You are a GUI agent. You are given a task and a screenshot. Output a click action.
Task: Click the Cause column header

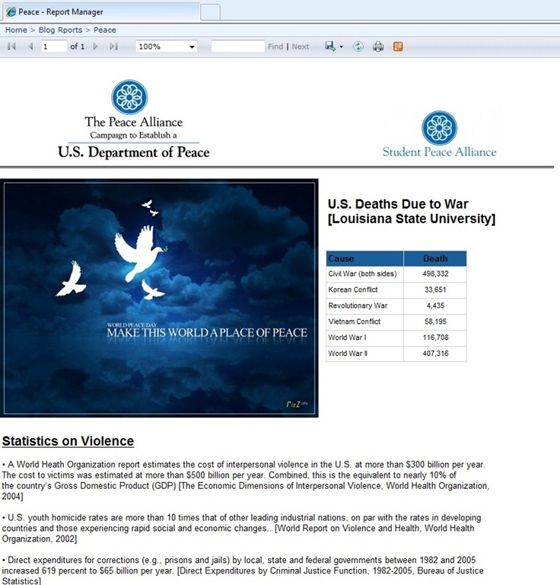364,258
